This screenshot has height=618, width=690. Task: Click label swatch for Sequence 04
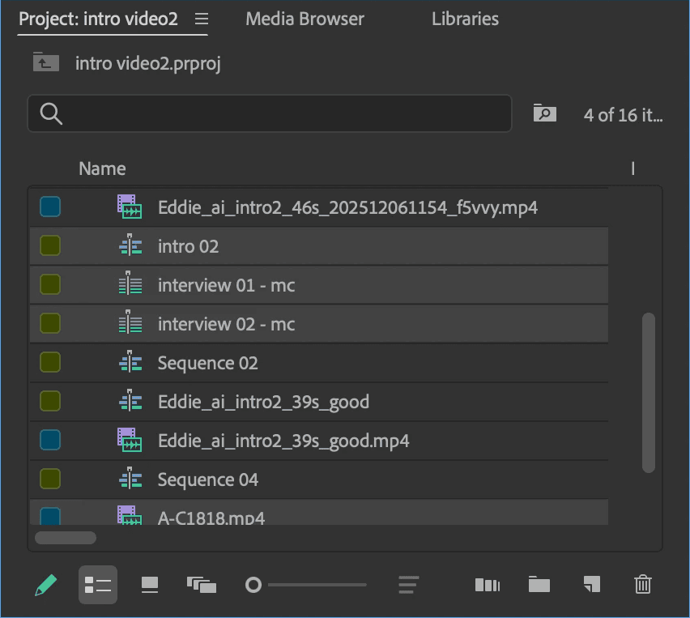[x=50, y=479]
